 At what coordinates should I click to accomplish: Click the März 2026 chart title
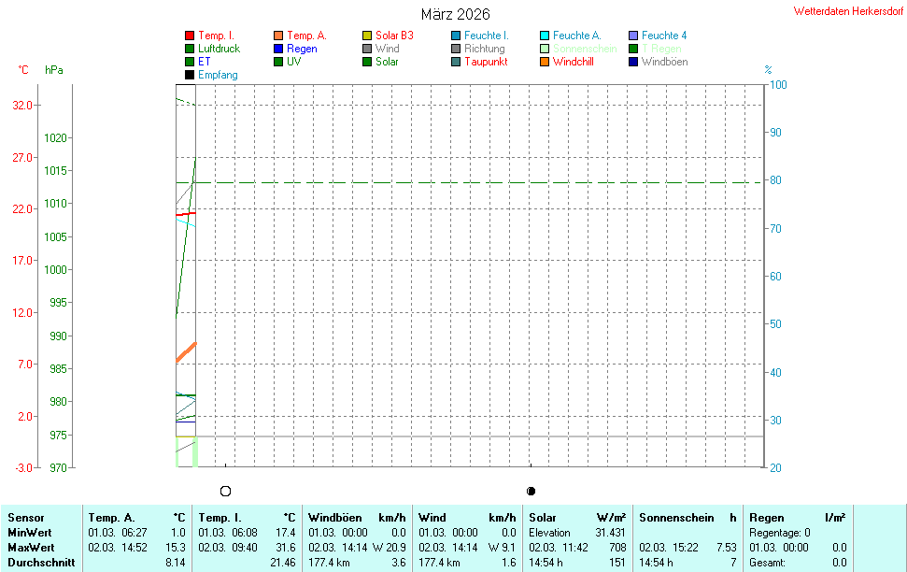455,14
